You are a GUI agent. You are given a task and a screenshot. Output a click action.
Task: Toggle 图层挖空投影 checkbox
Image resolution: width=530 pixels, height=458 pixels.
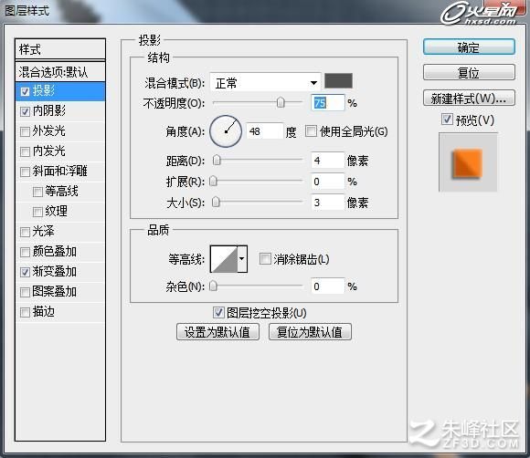[x=218, y=313]
